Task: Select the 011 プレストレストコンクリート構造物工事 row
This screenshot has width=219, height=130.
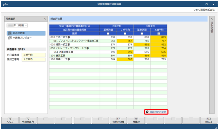Action: click(108, 41)
